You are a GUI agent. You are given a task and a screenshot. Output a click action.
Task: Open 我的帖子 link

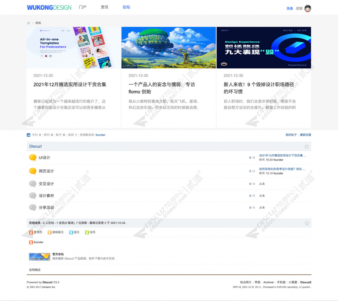291,135
